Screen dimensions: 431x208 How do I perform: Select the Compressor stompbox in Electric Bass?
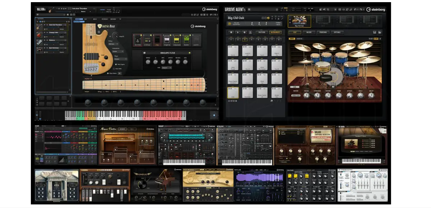point(176,39)
